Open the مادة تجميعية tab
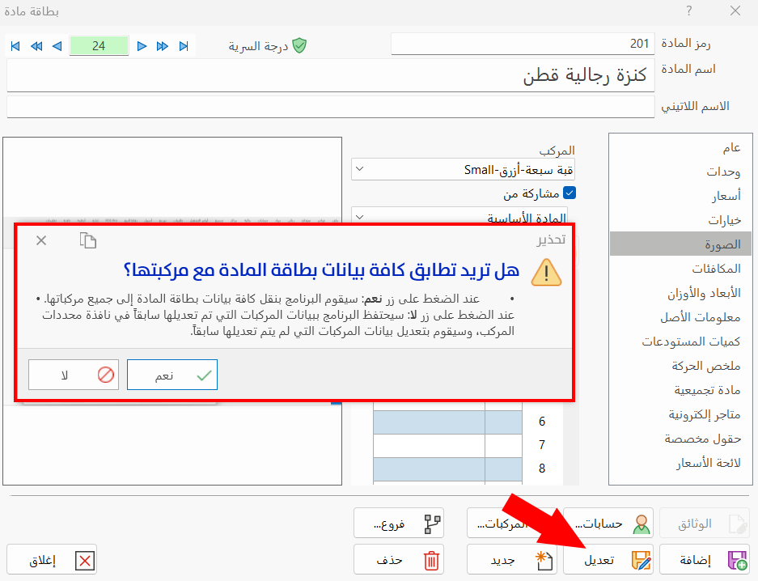The image size is (758, 581). point(680,389)
